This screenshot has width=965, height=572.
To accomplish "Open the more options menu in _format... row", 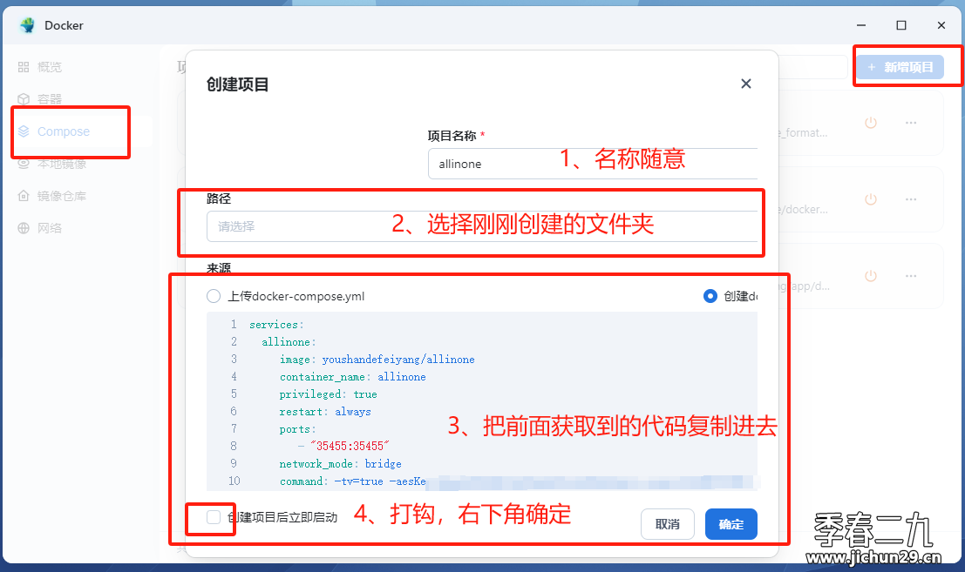I will (911, 123).
